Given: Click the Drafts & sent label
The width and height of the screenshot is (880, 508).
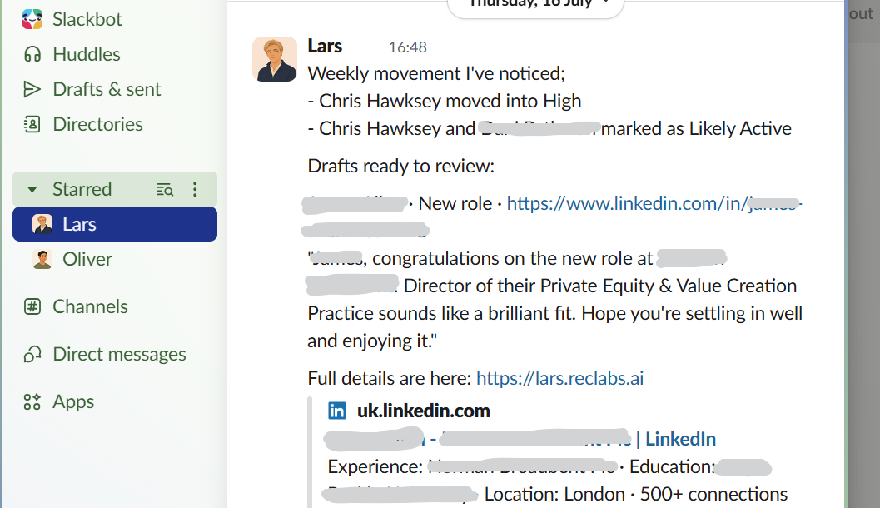Looking at the screenshot, I should pyautogui.click(x=107, y=89).
